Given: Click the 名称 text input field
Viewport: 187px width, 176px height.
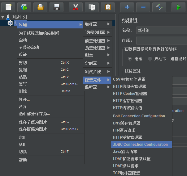Looking at the screenshot, I should coord(161,30).
